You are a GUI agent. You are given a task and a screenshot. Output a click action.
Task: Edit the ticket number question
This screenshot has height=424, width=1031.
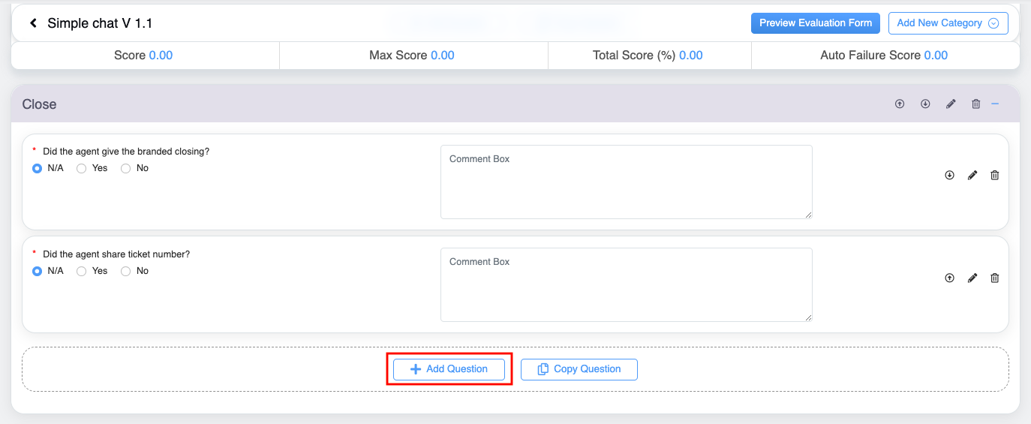pos(972,278)
